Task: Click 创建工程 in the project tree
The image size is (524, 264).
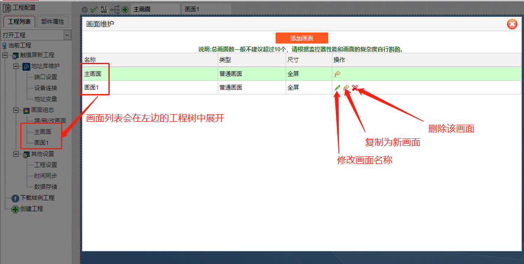Action: pos(32,209)
